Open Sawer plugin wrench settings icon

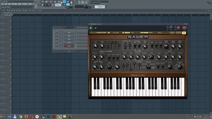pos(95,28)
